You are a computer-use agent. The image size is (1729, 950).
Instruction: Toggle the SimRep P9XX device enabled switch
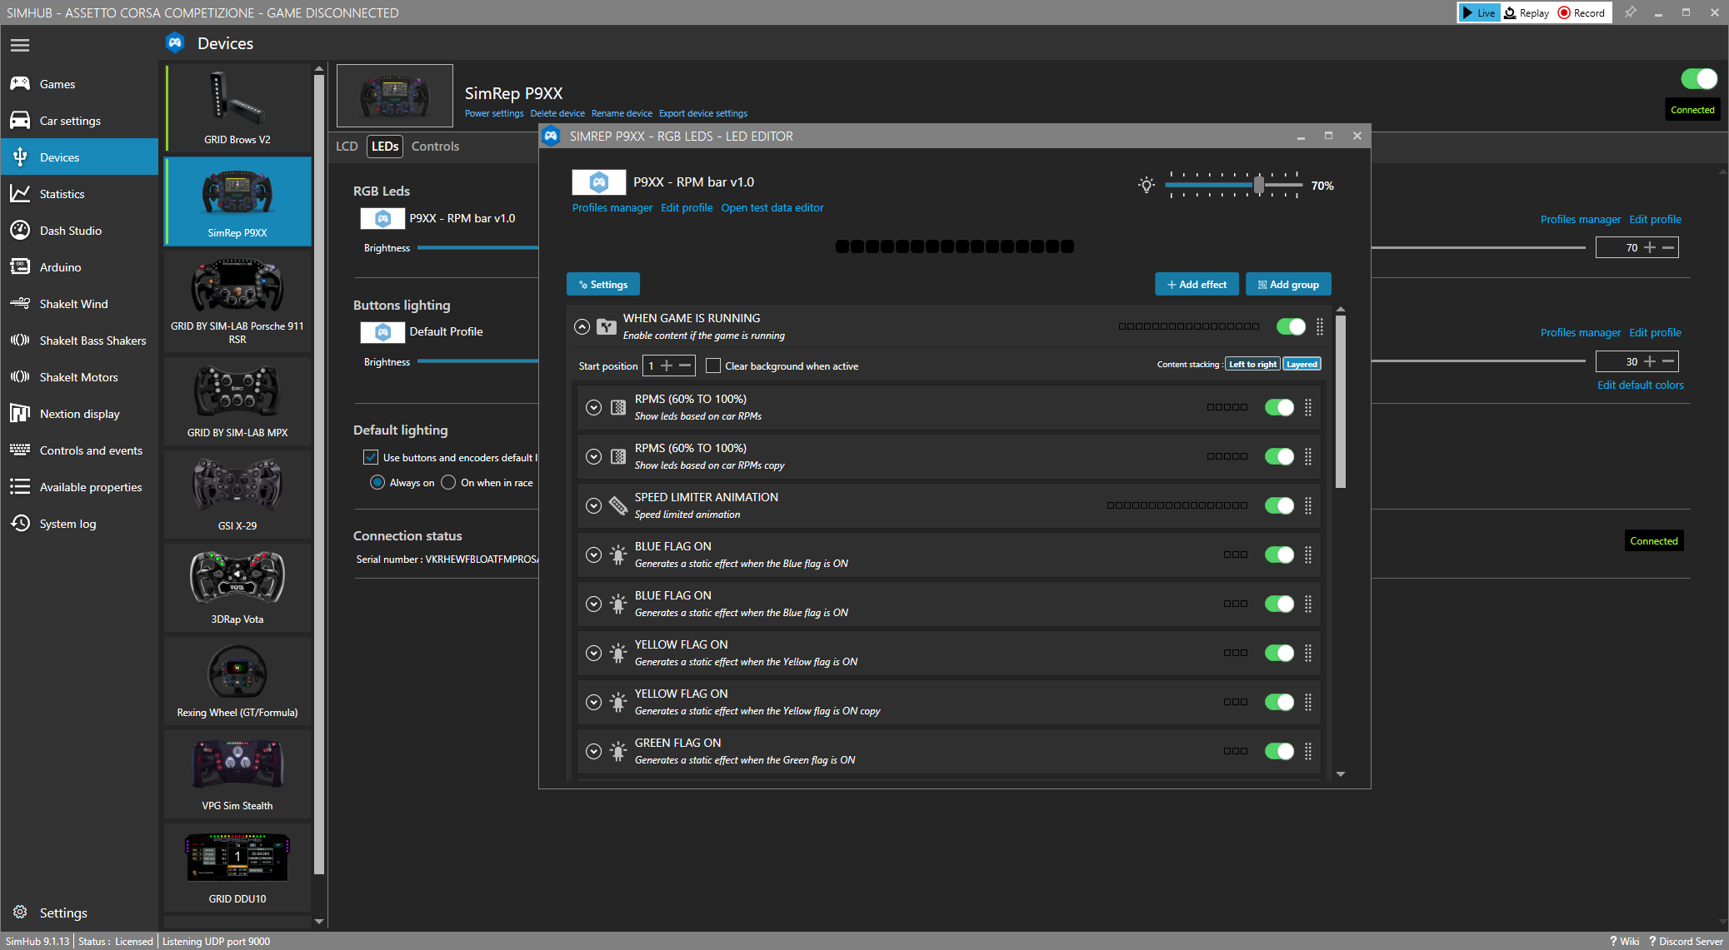[x=1699, y=79]
